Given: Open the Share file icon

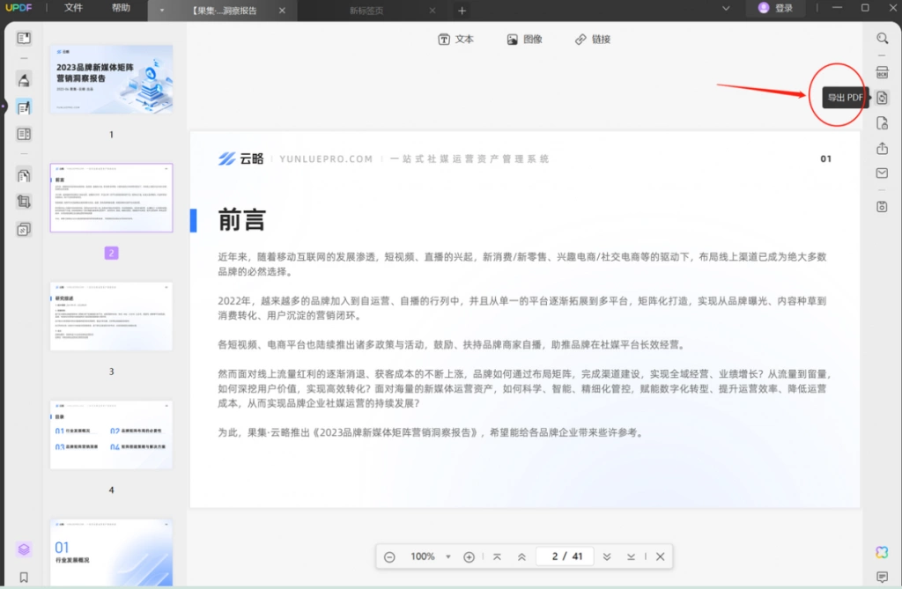Looking at the screenshot, I should [x=882, y=149].
